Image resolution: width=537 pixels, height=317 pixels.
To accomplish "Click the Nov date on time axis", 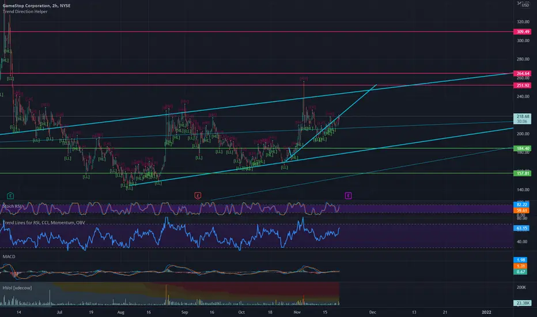I will 297,312.
